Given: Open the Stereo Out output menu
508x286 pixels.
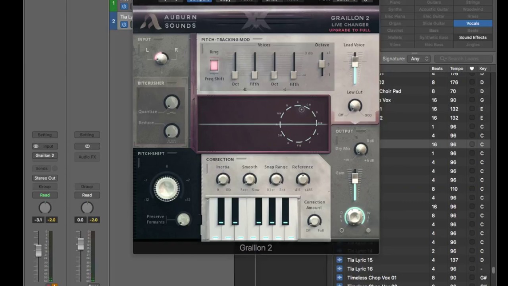Looking at the screenshot, I should 45,178.
